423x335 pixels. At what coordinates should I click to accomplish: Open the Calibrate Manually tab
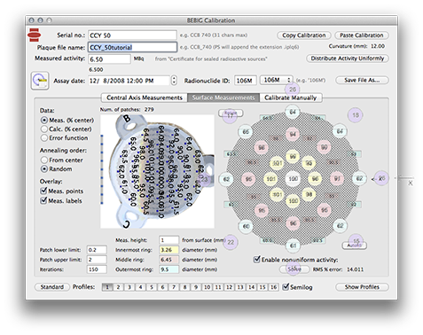[291, 97]
